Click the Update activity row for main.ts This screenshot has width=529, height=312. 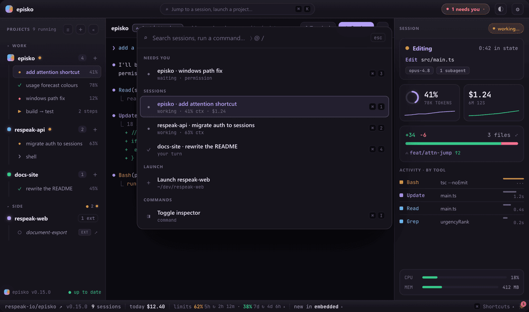461,195
